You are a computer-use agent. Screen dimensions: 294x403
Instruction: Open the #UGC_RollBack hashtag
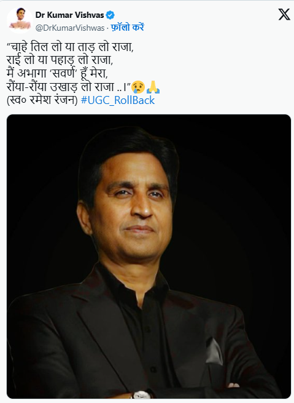(x=118, y=100)
